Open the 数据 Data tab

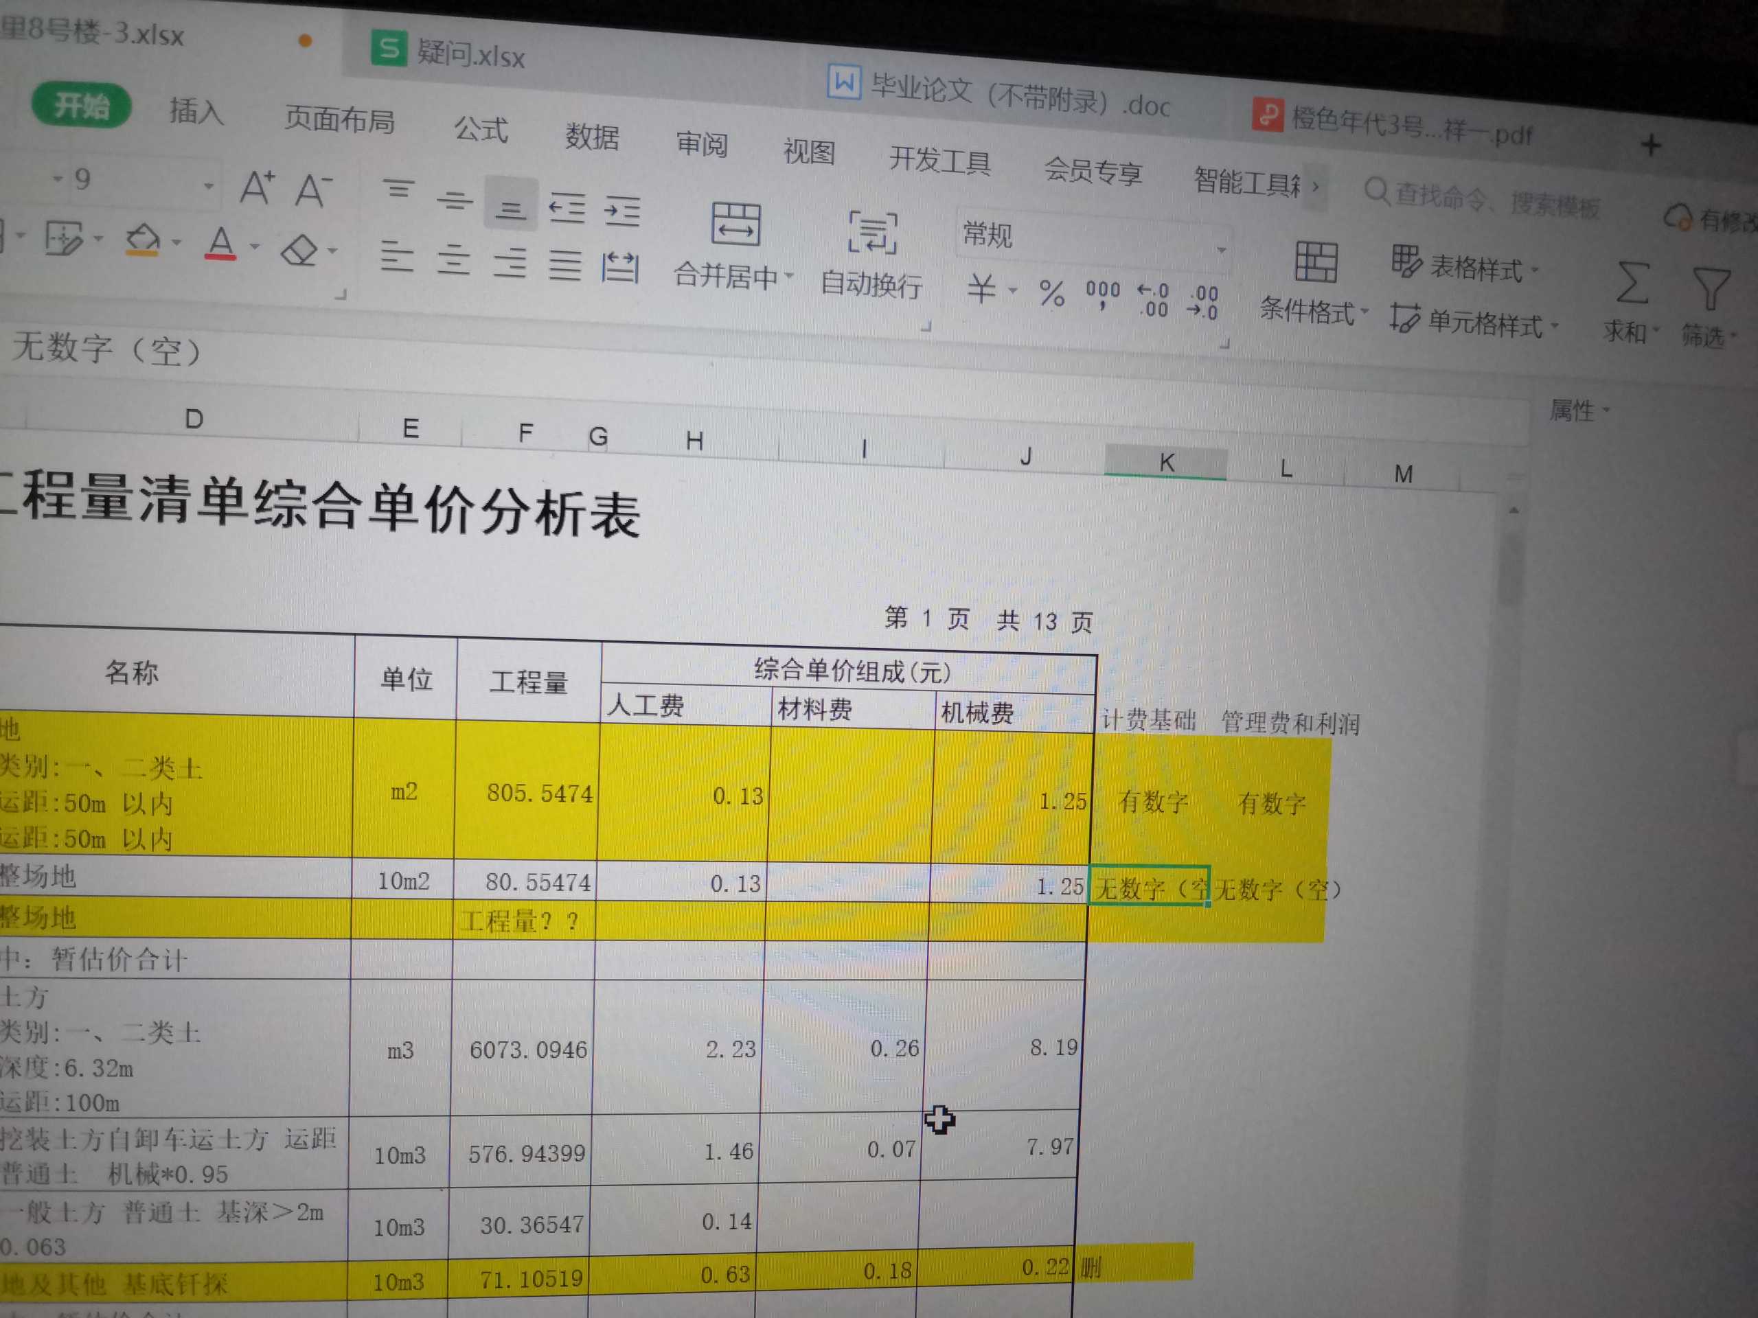coord(592,137)
